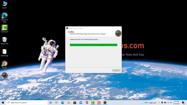Open File Explorer from the taskbar
187x105 pixels.
69,102
